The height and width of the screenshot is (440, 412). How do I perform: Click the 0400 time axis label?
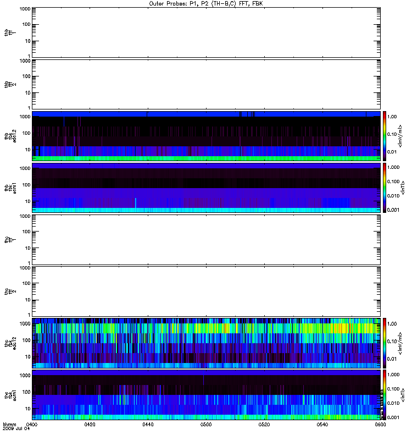(32, 424)
